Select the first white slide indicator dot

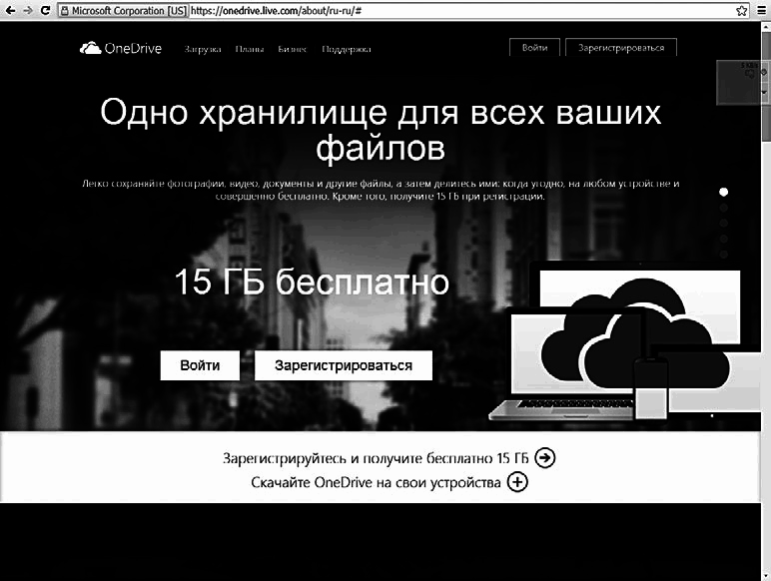[x=723, y=192]
